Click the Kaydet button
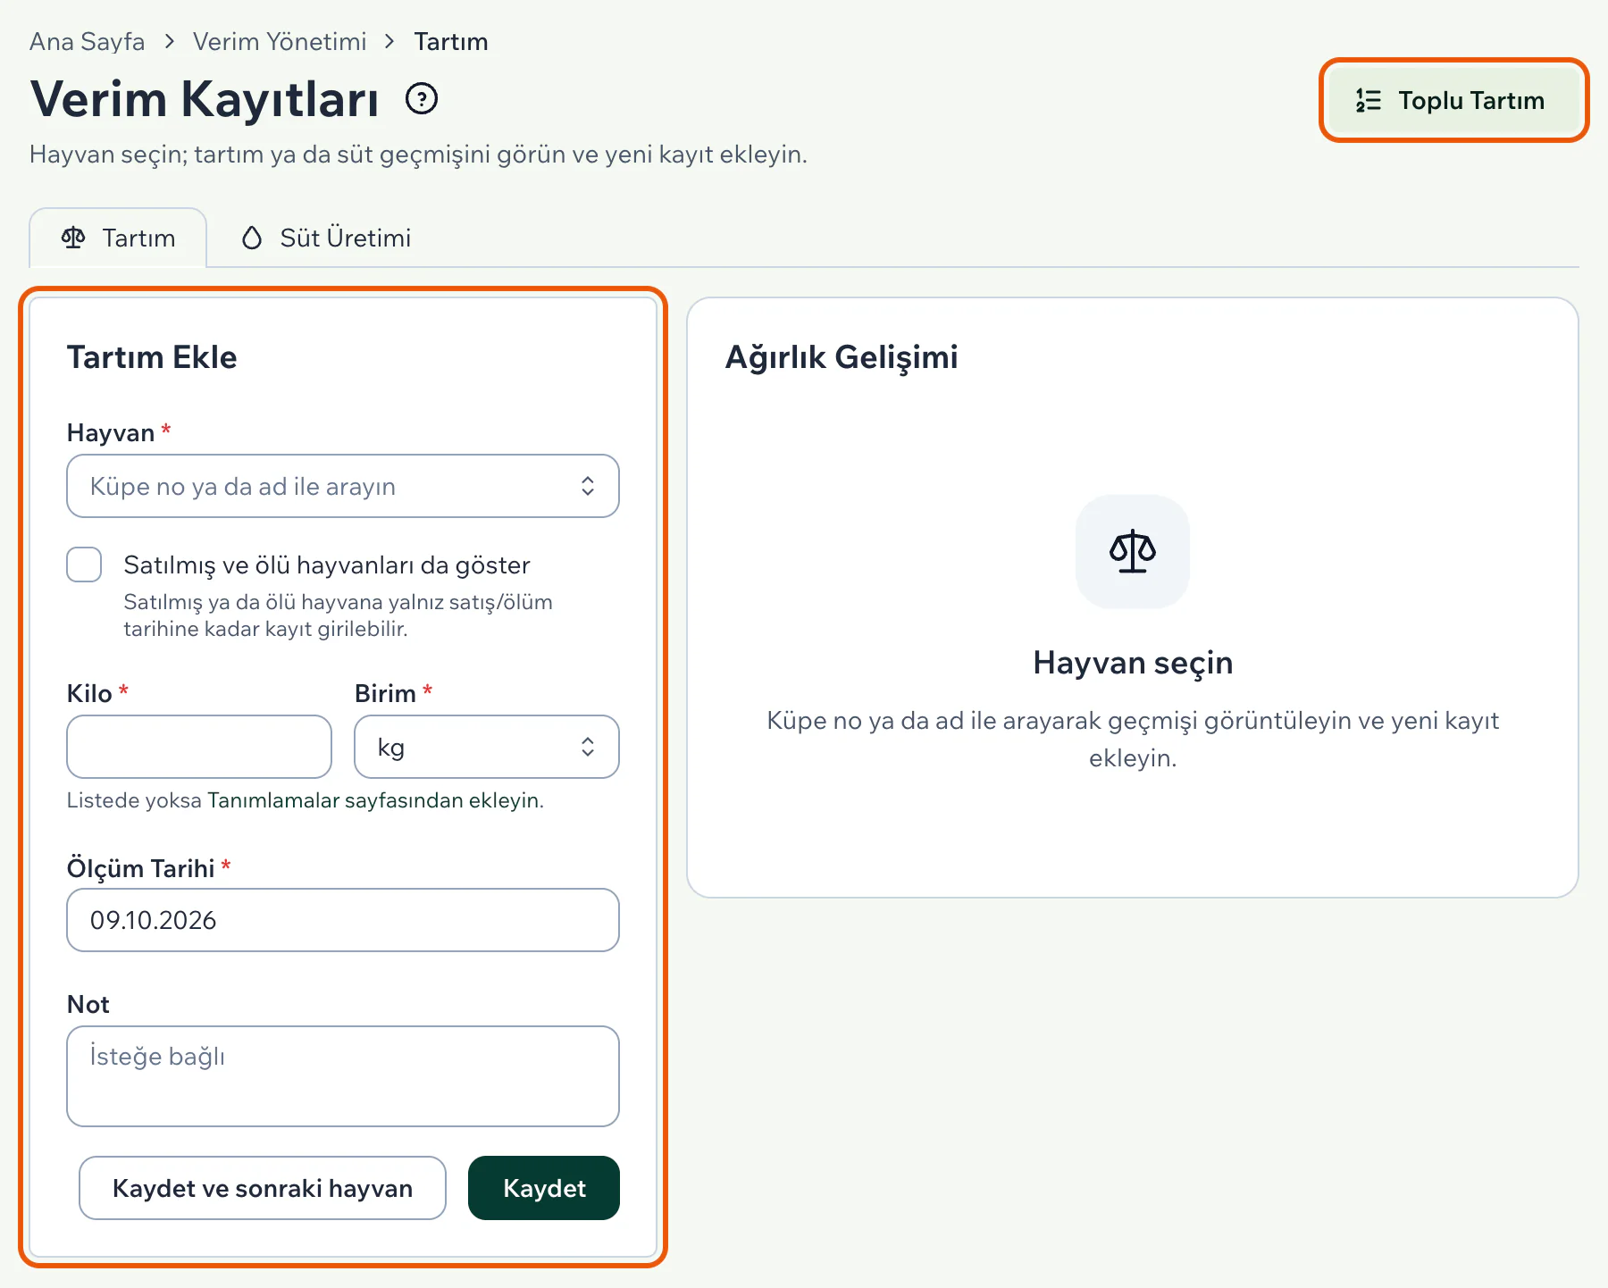The image size is (1608, 1288). [x=544, y=1188]
